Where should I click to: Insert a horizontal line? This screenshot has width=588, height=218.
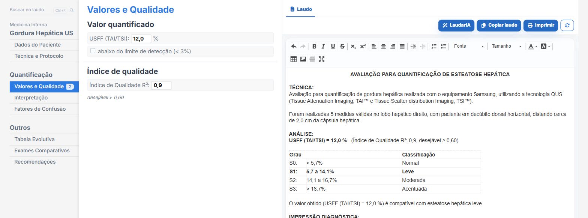tap(312, 59)
